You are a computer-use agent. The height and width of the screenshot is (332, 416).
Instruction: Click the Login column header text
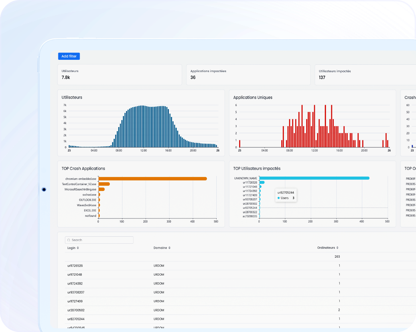coord(71,248)
